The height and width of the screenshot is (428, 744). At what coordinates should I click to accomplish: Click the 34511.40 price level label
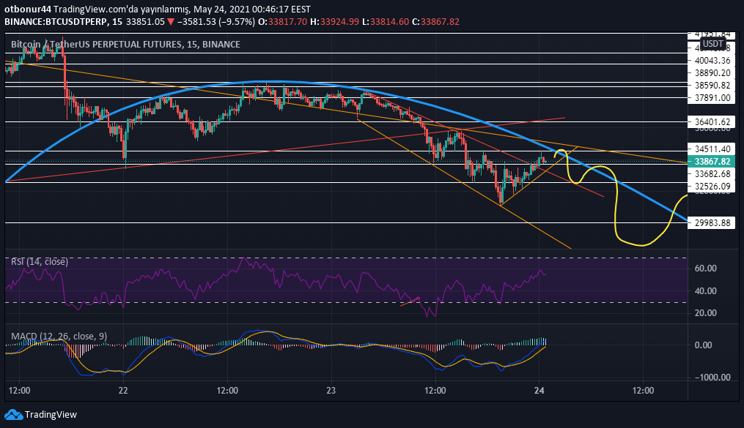712,149
